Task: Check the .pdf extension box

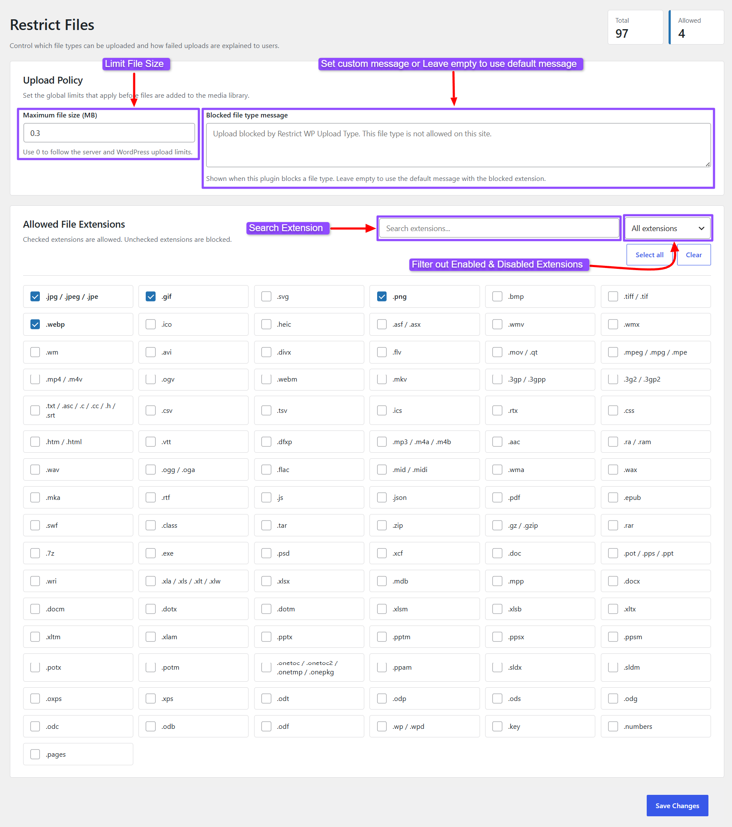Action: [x=497, y=498]
